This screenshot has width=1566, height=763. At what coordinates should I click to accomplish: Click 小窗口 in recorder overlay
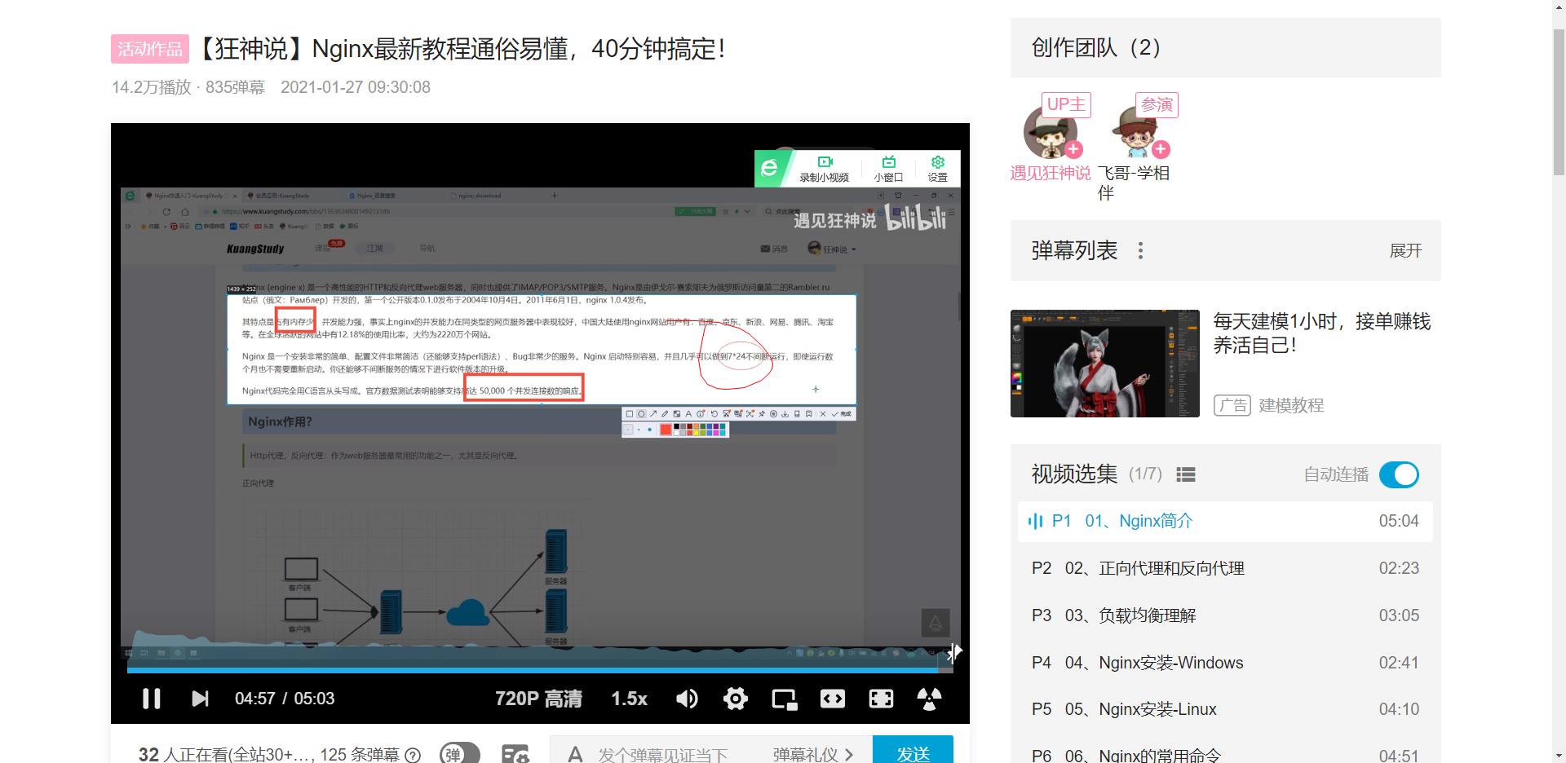pos(888,169)
